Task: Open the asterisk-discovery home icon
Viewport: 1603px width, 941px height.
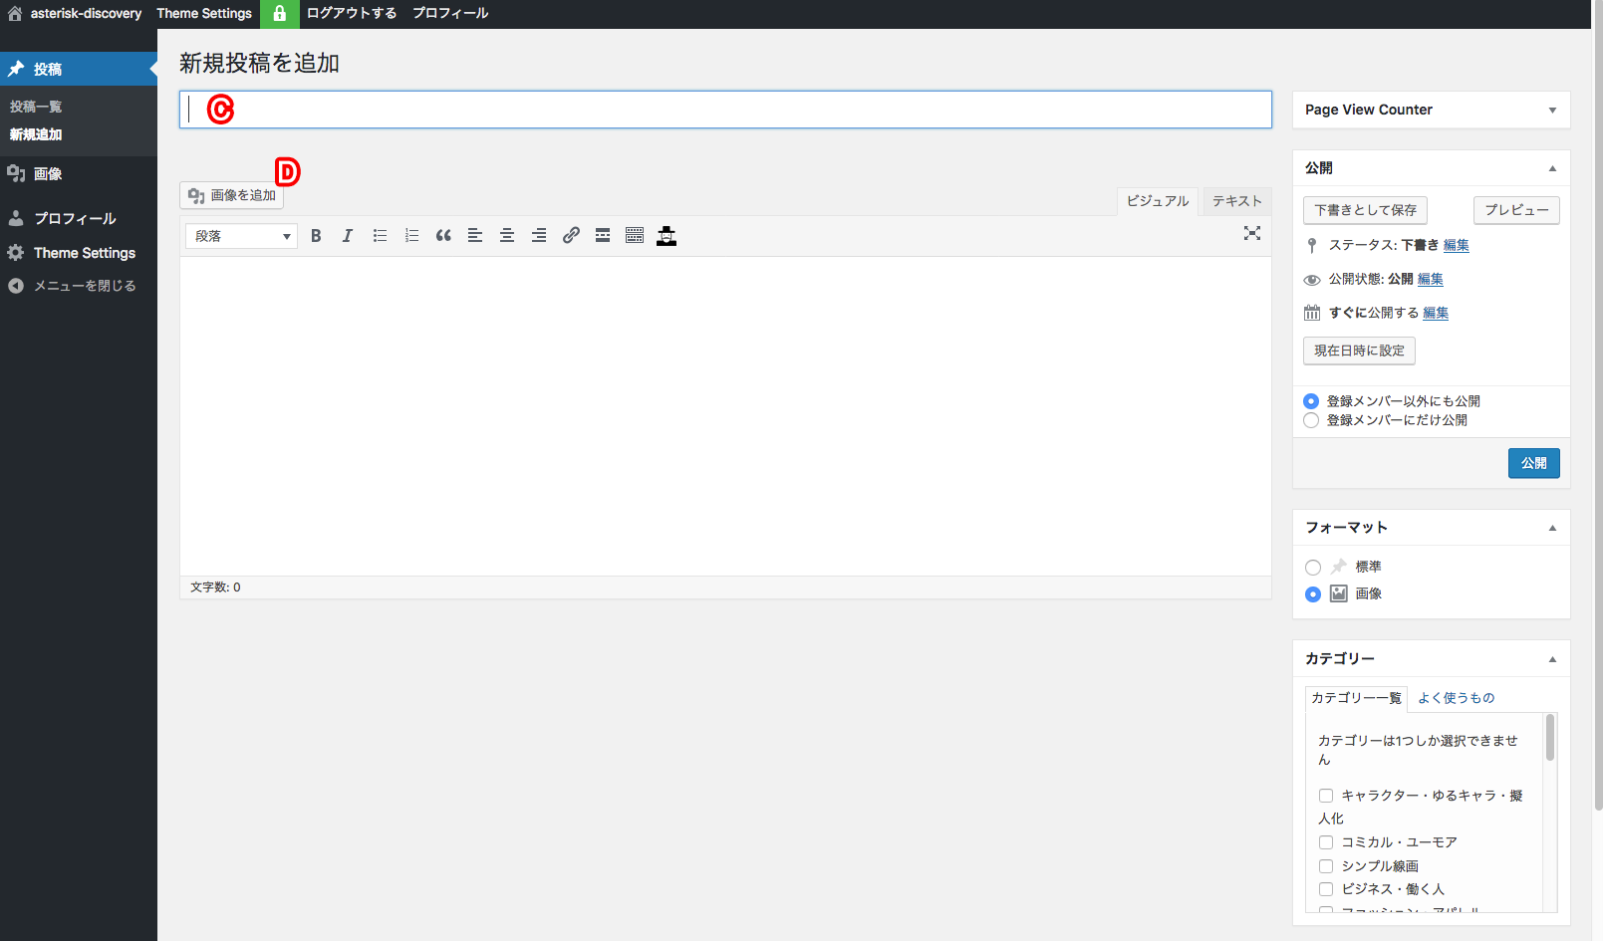Action: tap(15, 14)
